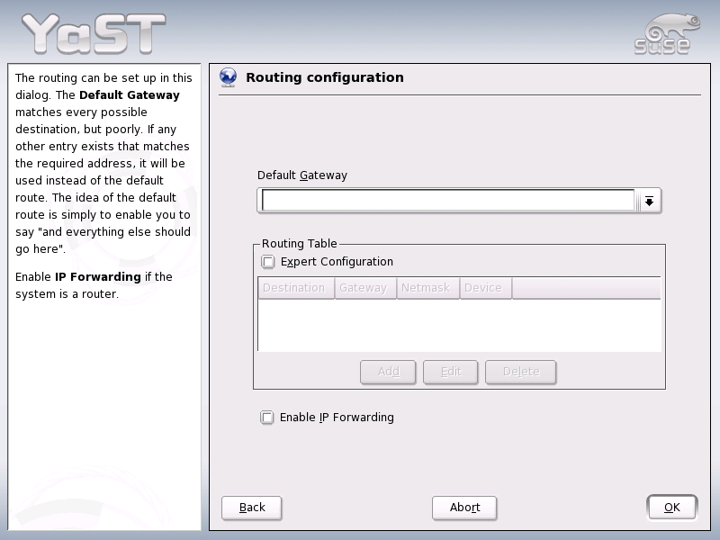Enable IP Forwarding
The image size is (720, 540).
(267, 417)
